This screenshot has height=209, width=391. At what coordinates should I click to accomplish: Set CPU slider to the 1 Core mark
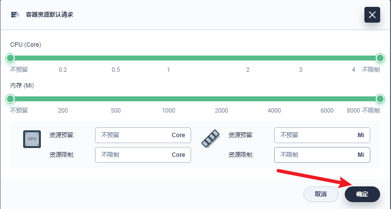click(168, 58)
